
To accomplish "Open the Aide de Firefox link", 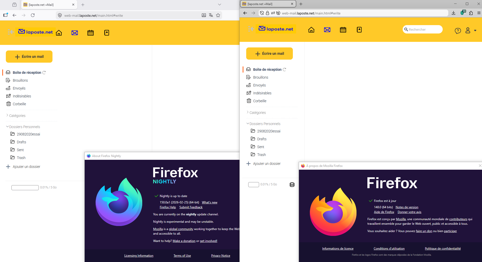I will click(x=384, y=212).
